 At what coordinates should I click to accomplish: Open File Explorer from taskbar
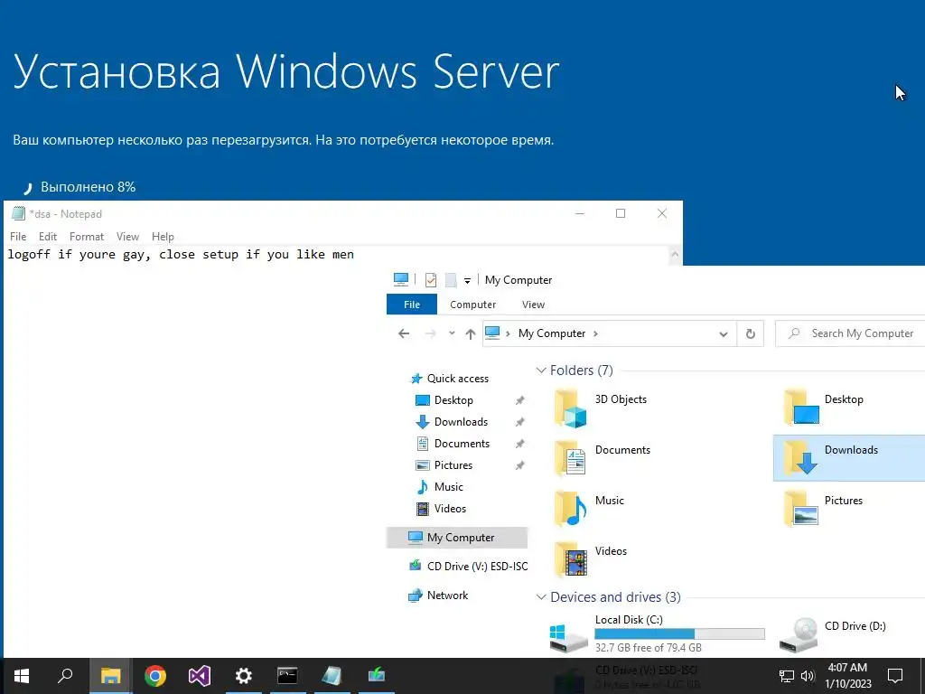(x=110, y=676)
